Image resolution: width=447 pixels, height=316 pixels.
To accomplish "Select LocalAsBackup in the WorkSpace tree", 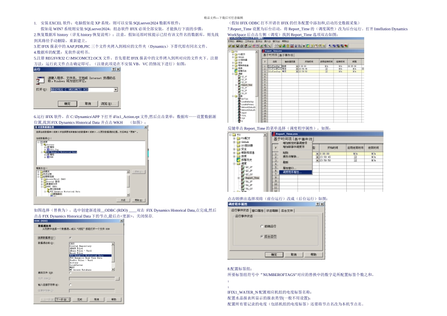I will pyautogui.click(x=247, y=102).
